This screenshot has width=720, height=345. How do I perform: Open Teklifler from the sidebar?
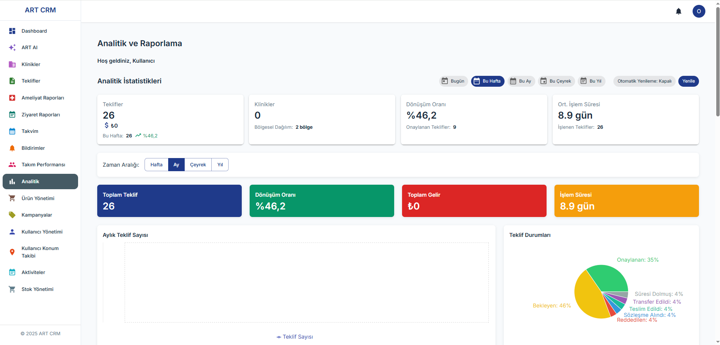[x=31, y=81]
